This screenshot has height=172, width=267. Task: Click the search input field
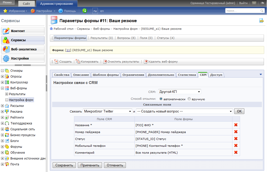click(242, 11)
